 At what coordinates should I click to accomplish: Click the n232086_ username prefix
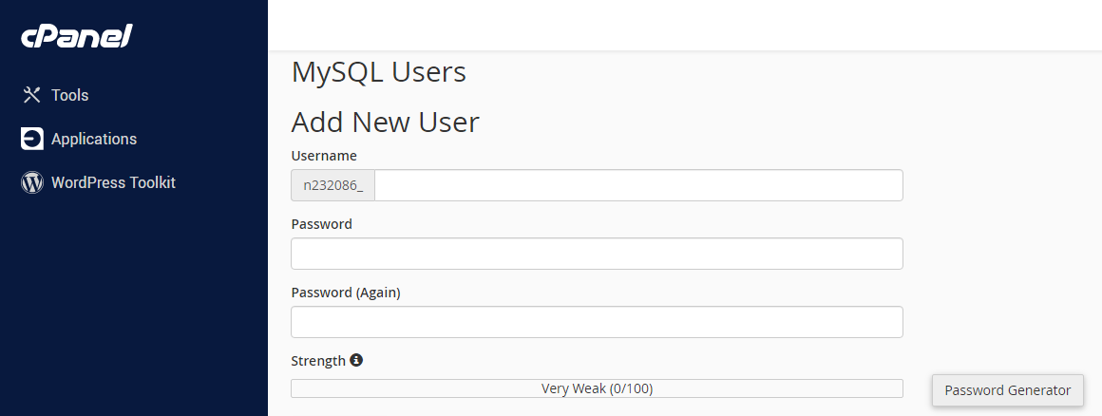[333, 185]
